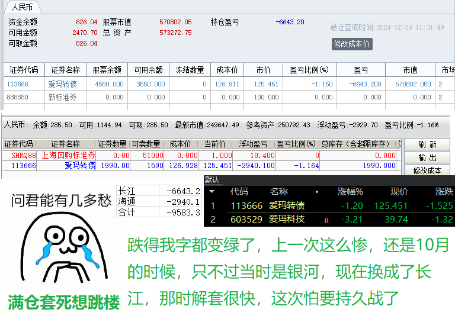Click the 39.74 current price value

click(x=396, y=220)
